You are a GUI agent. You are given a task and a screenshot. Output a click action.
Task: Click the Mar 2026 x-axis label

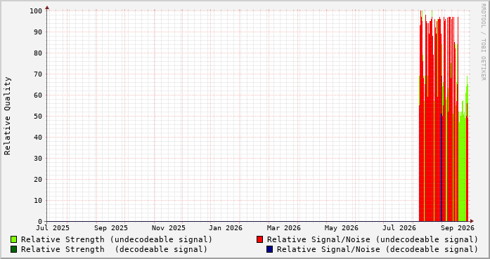pos(283,228)
